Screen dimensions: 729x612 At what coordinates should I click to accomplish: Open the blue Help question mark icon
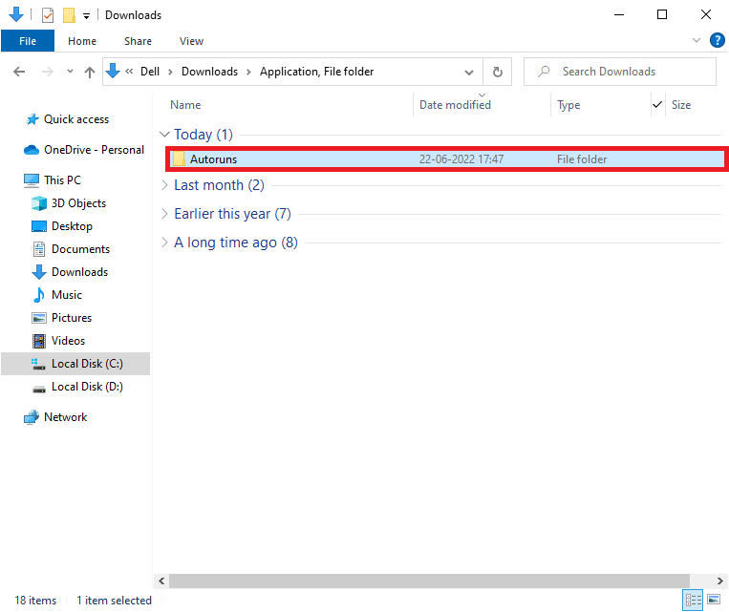[717, 40]
